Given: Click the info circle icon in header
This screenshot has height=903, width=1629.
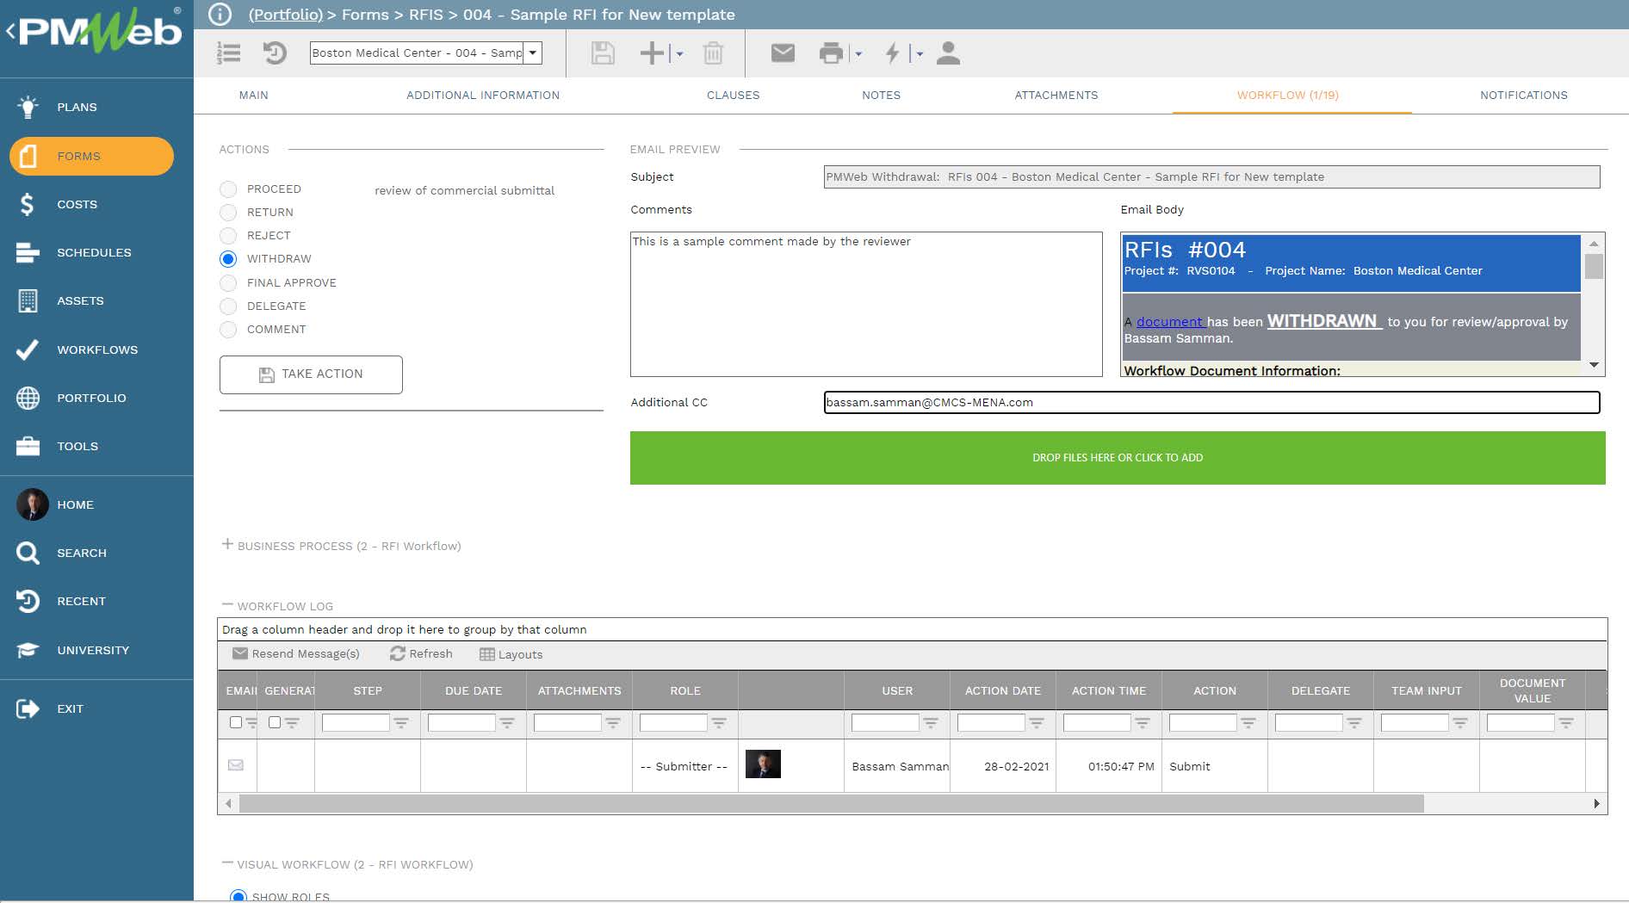Looking at the screenshot, I should pos(220,15).
